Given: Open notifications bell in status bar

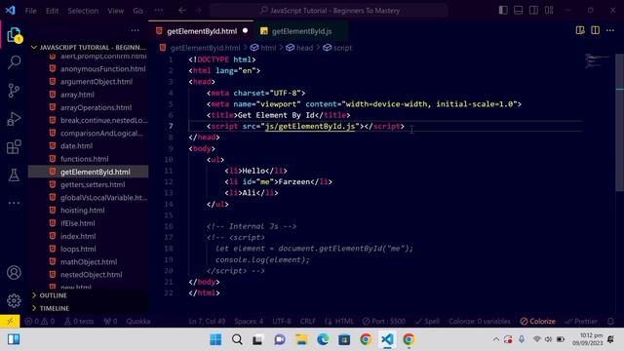Looking at the screenshot, I should tap(611, 321).
